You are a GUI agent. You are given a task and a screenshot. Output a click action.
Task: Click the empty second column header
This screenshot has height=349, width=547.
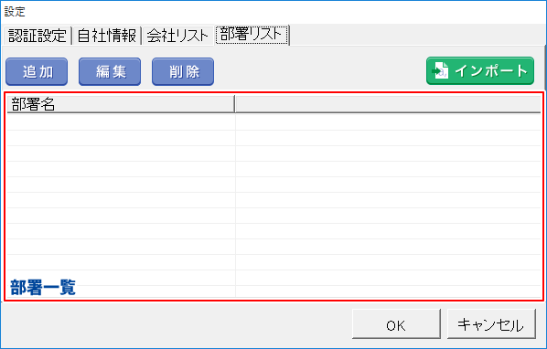tap(388, 104)
